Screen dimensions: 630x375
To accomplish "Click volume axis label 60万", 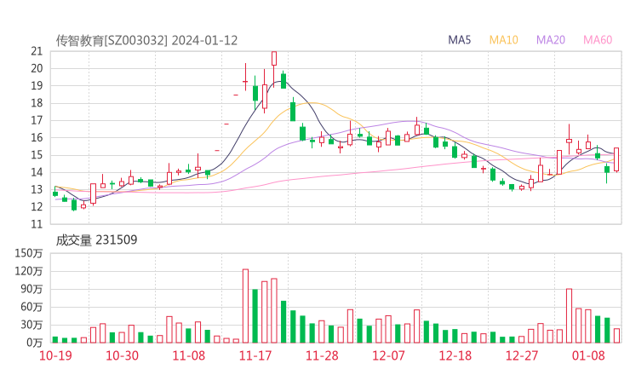I will pos(31,307).
